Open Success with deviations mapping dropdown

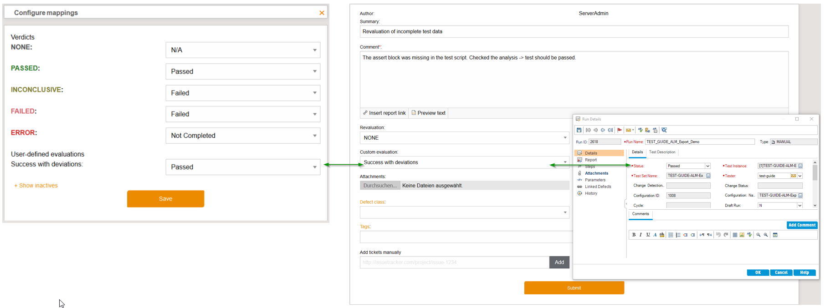point(243,167)
